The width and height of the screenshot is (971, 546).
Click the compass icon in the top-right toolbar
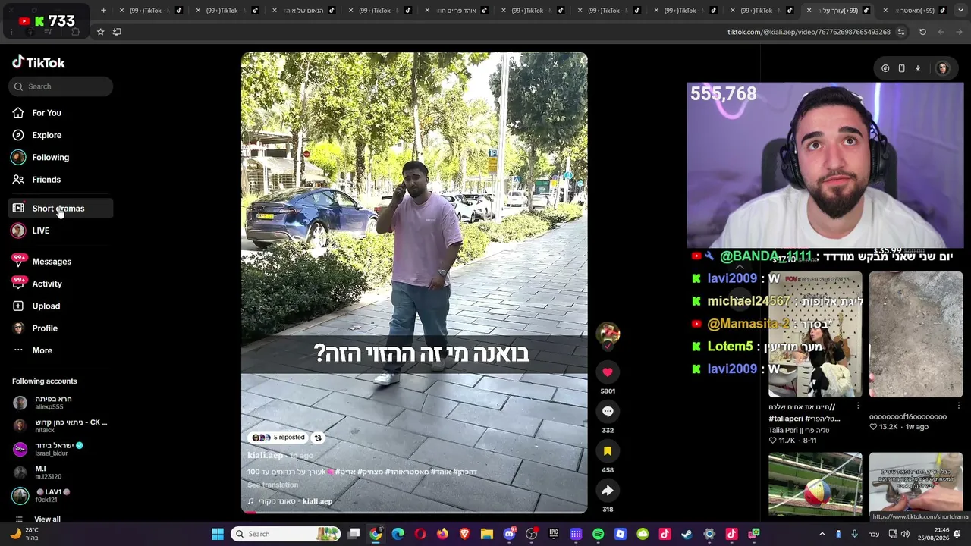(885, 68)
